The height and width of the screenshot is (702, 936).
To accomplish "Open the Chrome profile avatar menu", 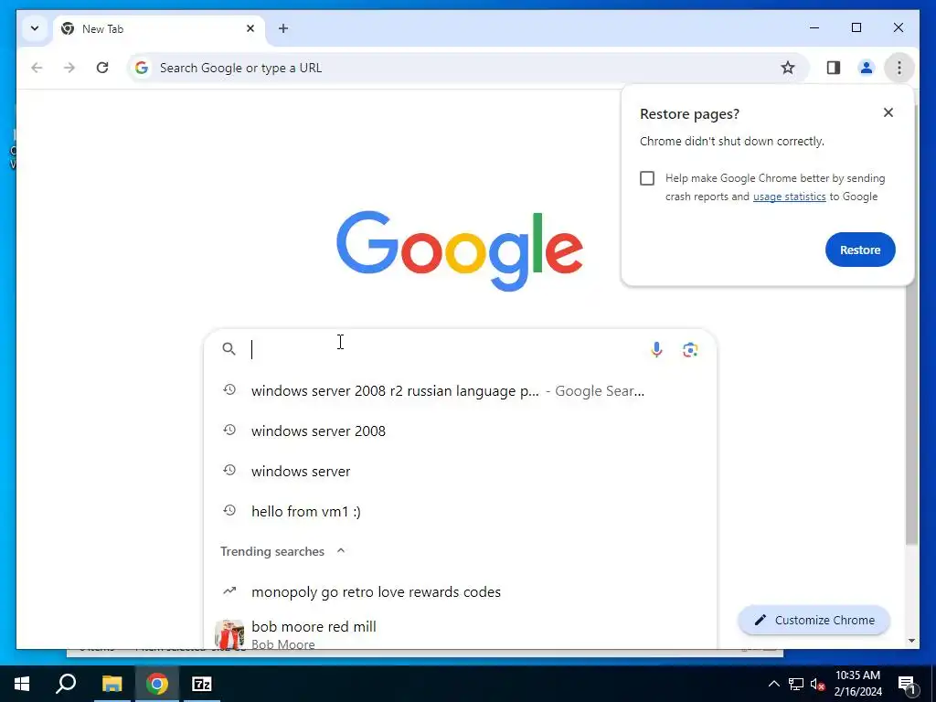I will pyautogui.click(x=867, y=68).
